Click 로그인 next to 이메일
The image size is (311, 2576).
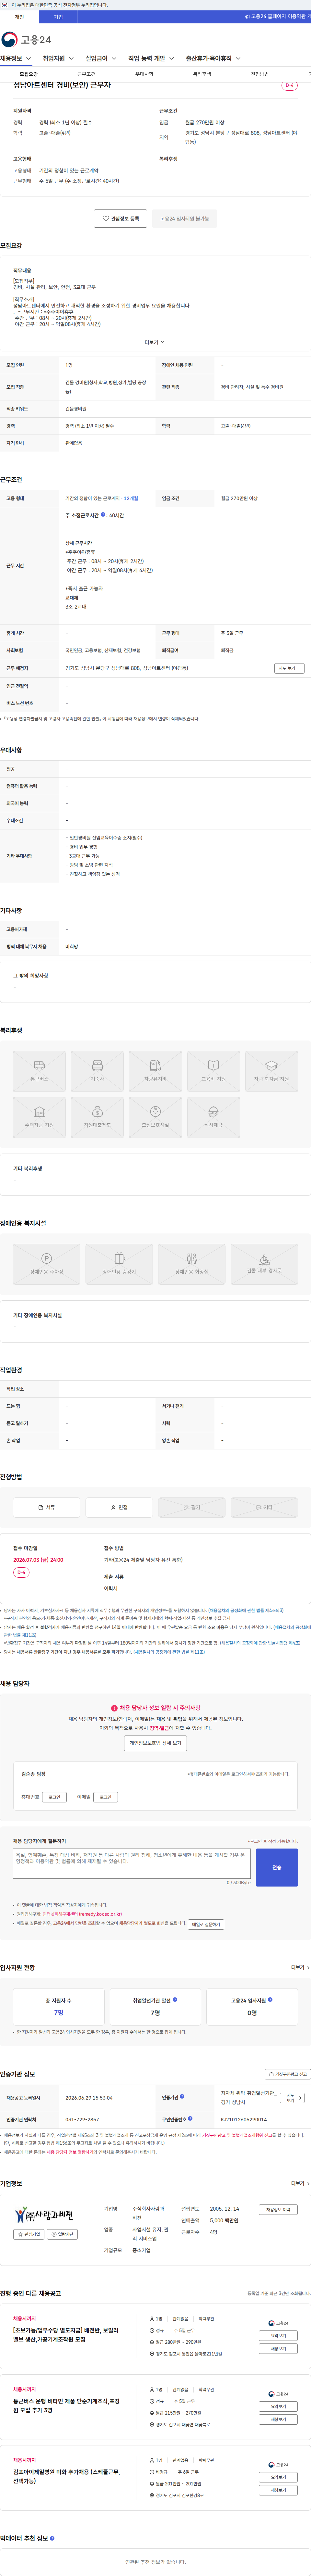(x=106, y=1797)
